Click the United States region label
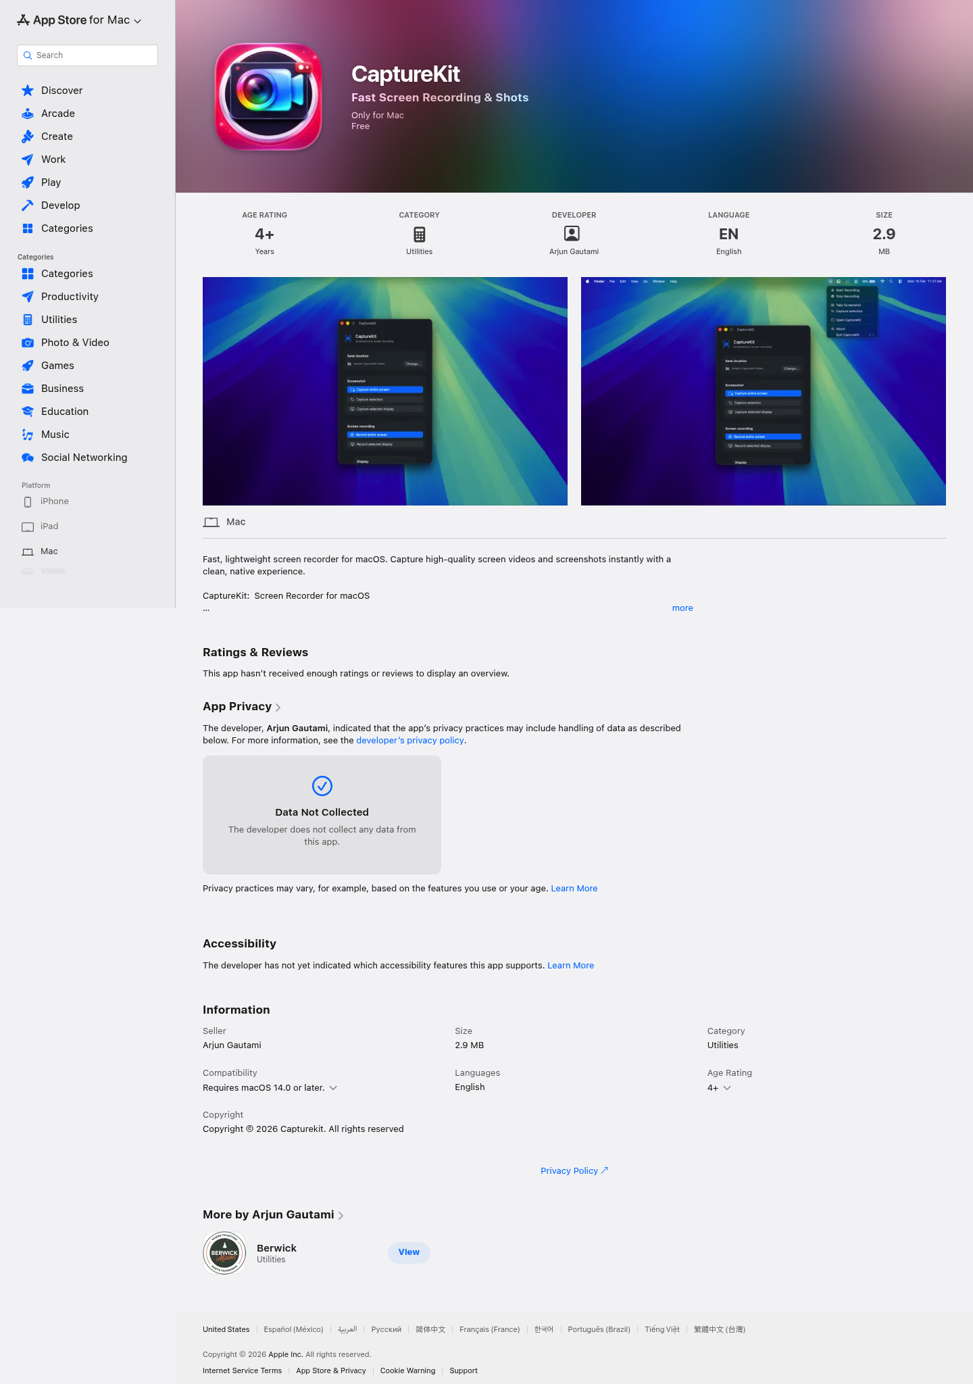 226,1329
